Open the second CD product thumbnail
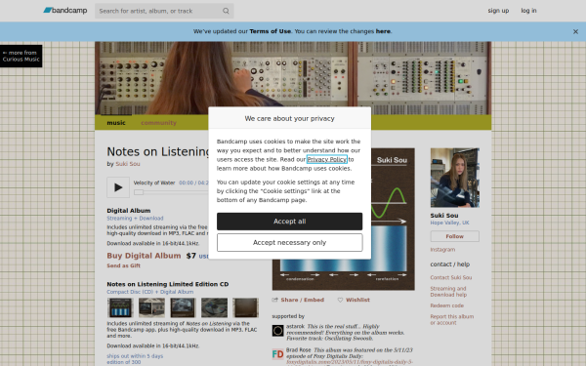This screenshot has height=366, width=586. coord(151,307)
